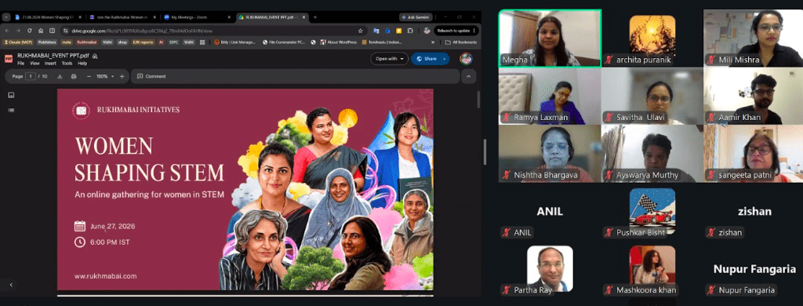
Task: Reload the browser page
Action: click(x=29, y=31)
